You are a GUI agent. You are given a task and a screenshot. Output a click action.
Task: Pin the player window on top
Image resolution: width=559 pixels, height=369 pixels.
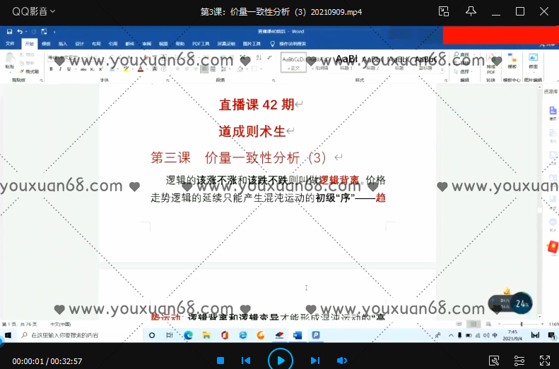coord(471,11)
